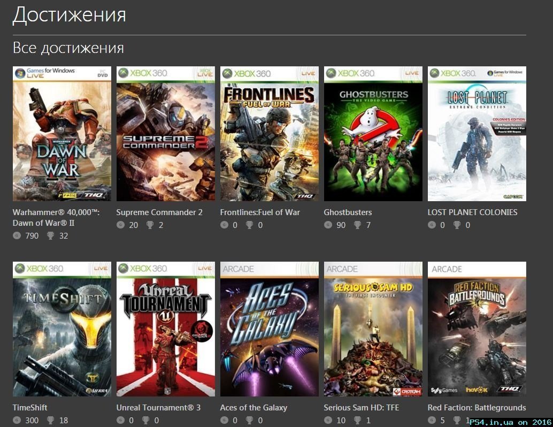Select the Lost Planet Colonies cover
This screenshot has width=553, height=427.
click(477, 134)
